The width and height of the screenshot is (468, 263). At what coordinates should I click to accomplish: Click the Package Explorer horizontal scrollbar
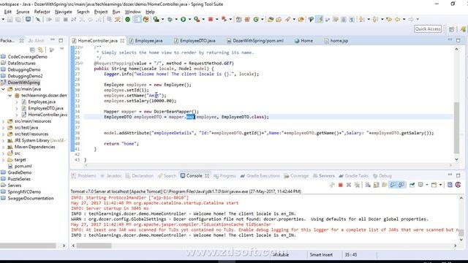click(x=28, y=245)
